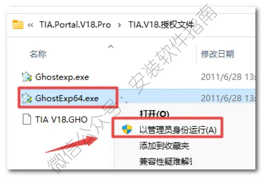
Task: Choose 打开(O) from context menu
Action: tap(154, 114)
